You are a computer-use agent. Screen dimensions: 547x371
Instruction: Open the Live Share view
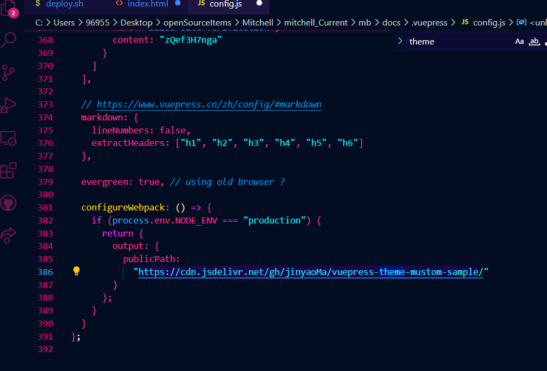tap(9, 234)
